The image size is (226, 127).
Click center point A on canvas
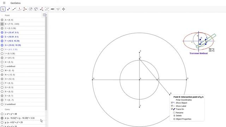tap(139, 80)
